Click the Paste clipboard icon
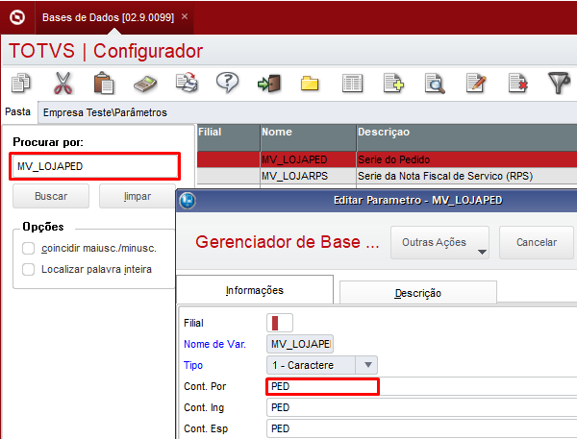This screenshot has width=577, height=439. 104,83
